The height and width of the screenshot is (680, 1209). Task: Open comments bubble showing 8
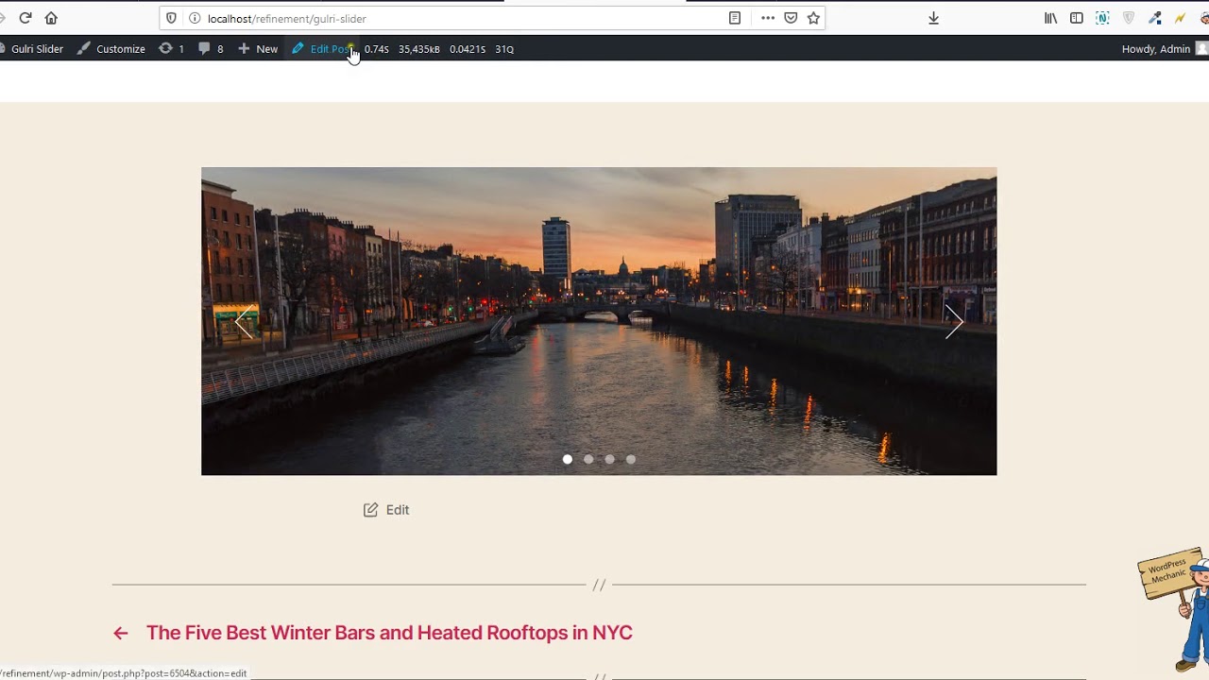[211, 49]
